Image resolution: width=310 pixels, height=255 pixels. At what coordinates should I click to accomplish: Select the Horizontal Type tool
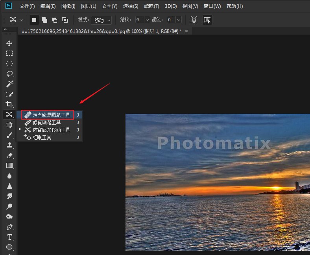tap(9, 237)
